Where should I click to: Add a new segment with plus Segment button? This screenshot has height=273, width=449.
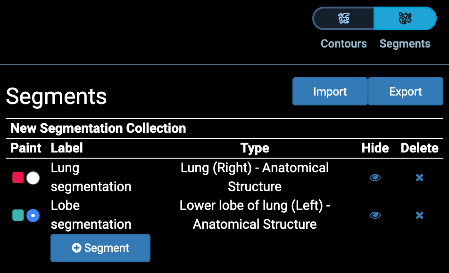(100, 248)
